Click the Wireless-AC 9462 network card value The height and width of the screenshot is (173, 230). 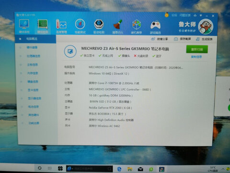104,126
